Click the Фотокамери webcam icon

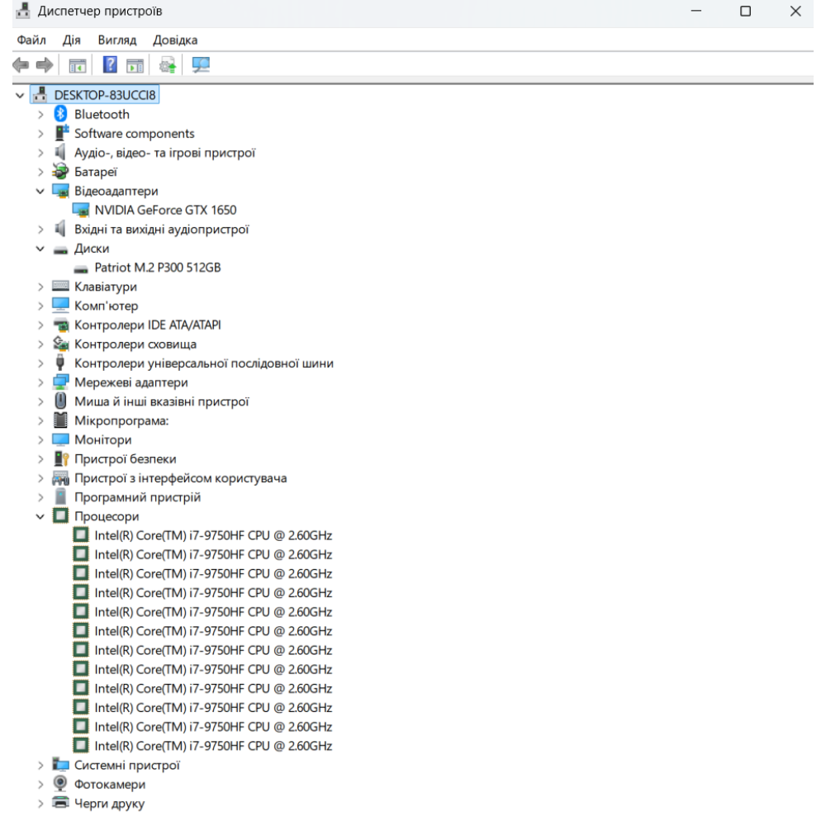[59, 784]
